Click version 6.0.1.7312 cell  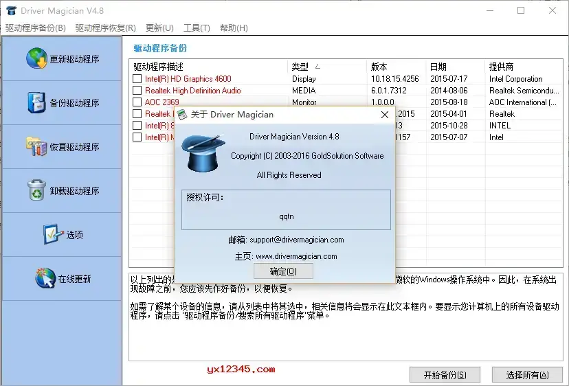389,91
